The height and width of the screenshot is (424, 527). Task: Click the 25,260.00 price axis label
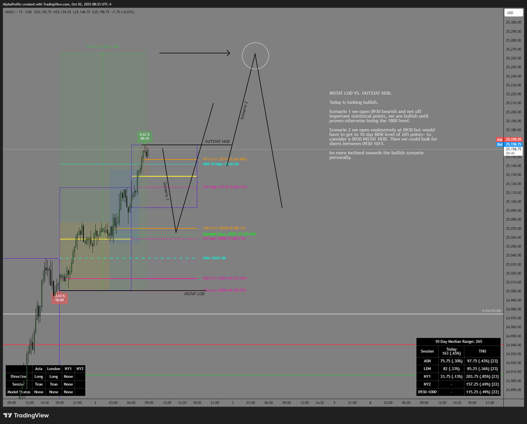[513, 58]
